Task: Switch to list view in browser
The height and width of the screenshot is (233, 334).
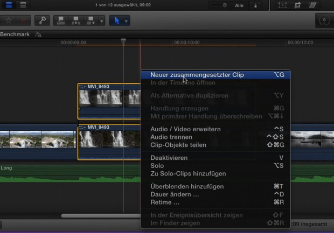Action: pyautogui.click(x=23, y=5)
